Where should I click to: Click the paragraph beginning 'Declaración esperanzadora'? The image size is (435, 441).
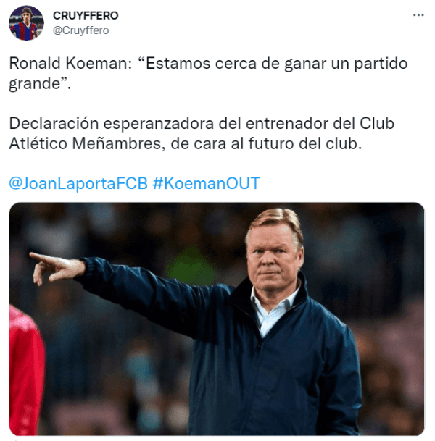tap(202, 133)
